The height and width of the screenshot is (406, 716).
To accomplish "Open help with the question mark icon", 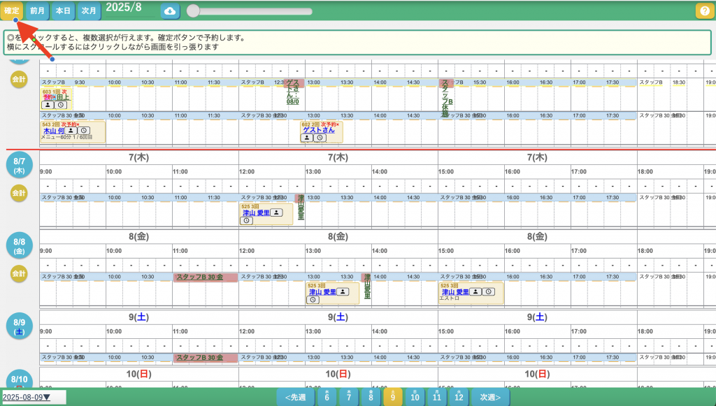I will click(704, 11).
